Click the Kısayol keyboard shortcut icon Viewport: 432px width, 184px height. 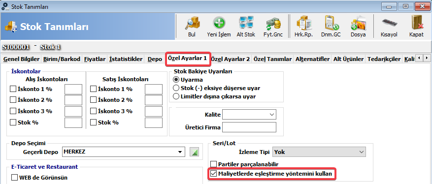click(x=389, y=24)
